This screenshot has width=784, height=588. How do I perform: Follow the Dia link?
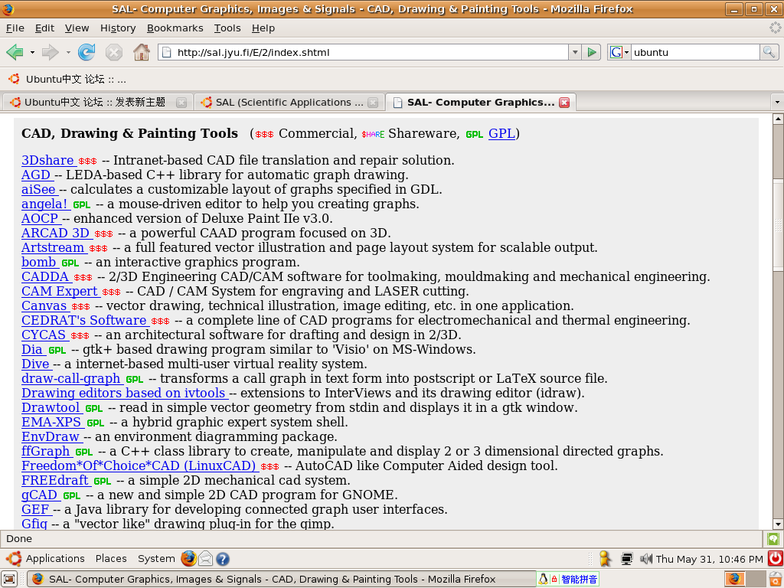click(32, 349)
